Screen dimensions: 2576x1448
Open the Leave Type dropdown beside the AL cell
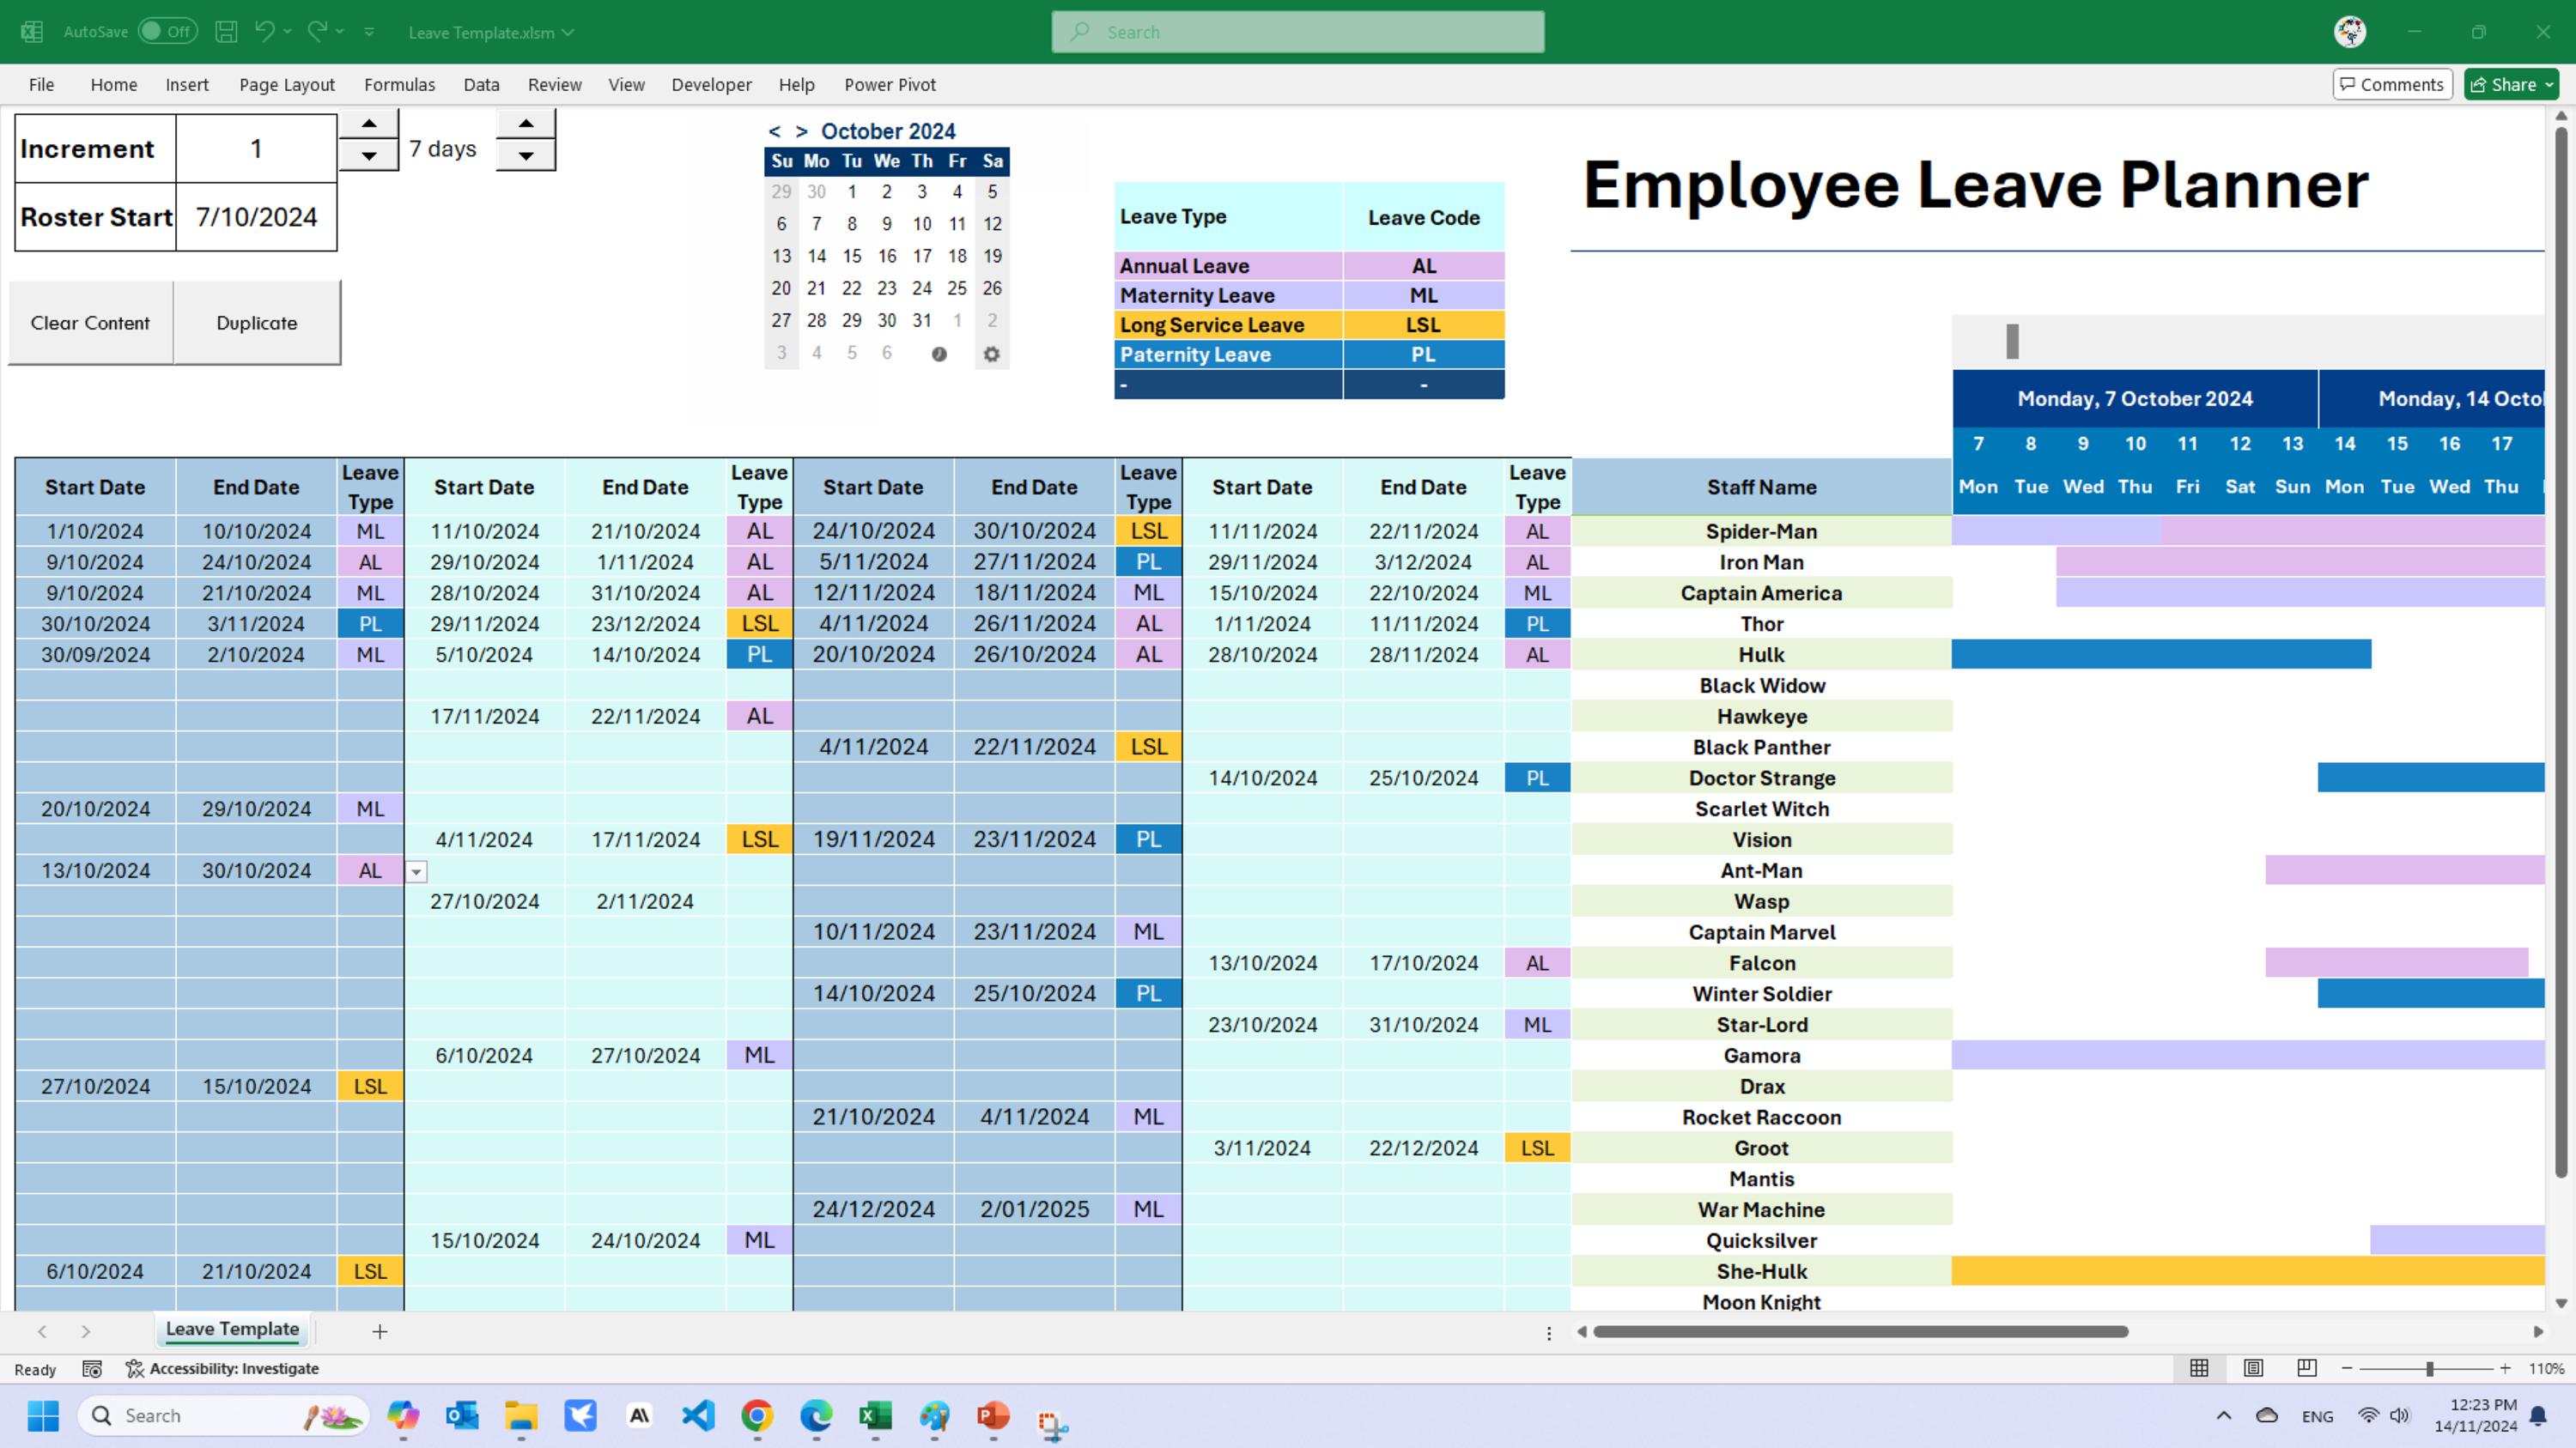pyautogui.click(x=416, y=870)
